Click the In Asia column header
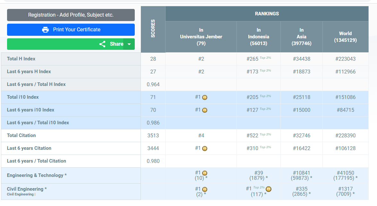 pos(301,37)
